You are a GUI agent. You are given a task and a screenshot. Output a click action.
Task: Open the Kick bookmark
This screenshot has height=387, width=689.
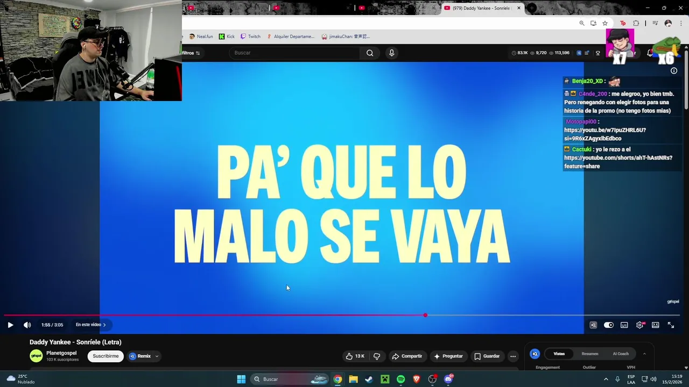tap(227, 37)
